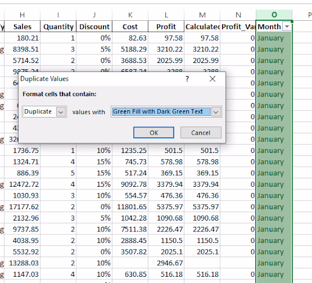Select column M header
312x283 pixels.
(x=202, y=15)
